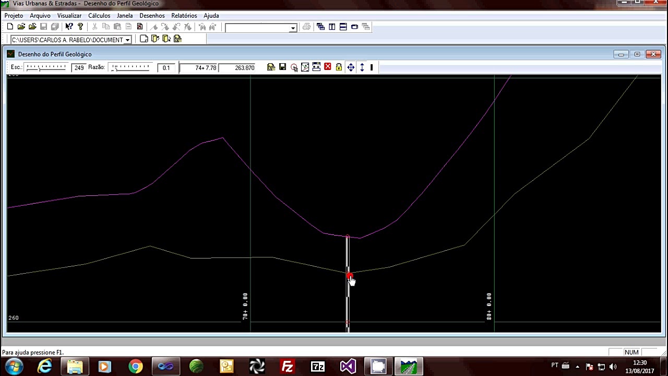Click the status bar text Para ajuda pressione F1.

coord(33,352)
